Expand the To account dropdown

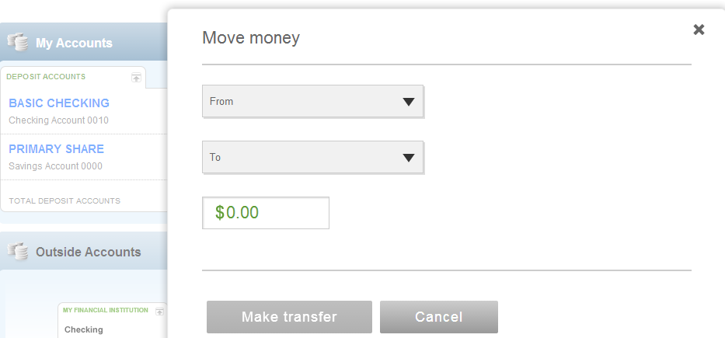[x=312, y=158]
